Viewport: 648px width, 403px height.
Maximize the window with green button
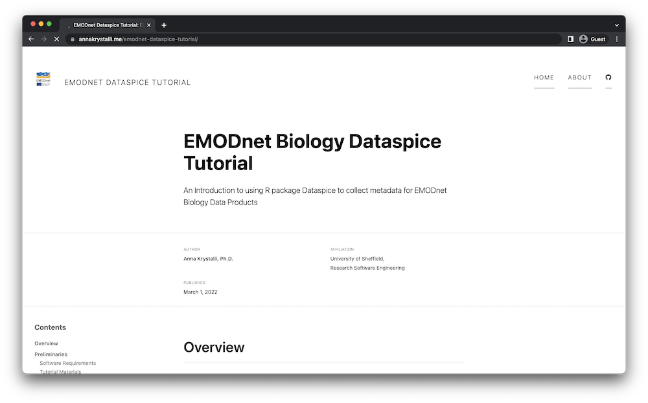49,24
